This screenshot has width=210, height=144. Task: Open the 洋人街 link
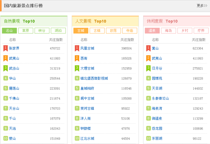point(86,118)
